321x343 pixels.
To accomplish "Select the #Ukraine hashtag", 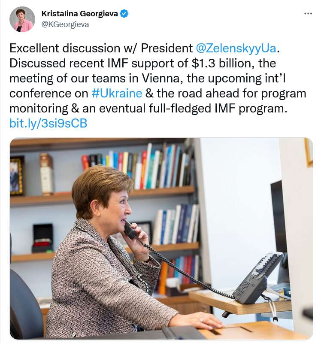I will (117, 93).
